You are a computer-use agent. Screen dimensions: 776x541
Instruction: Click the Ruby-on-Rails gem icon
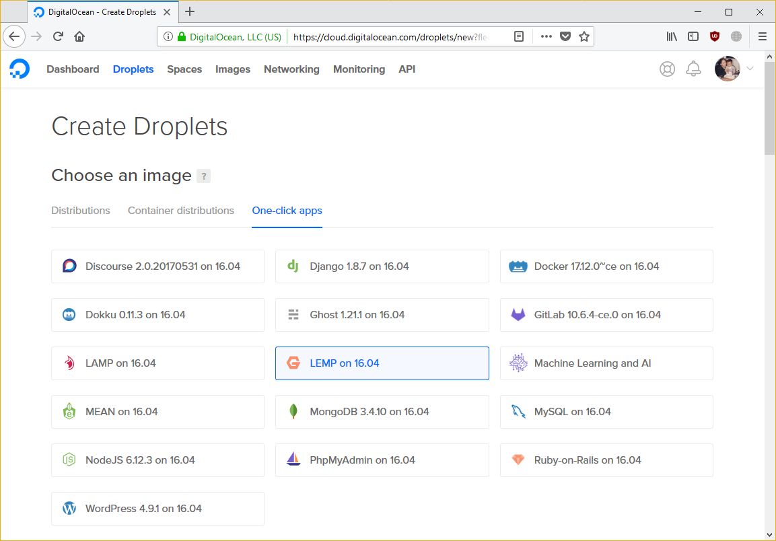518,460
